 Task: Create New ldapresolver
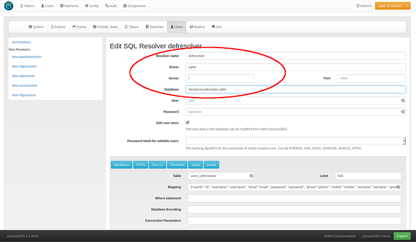click(x=24, y=66)
